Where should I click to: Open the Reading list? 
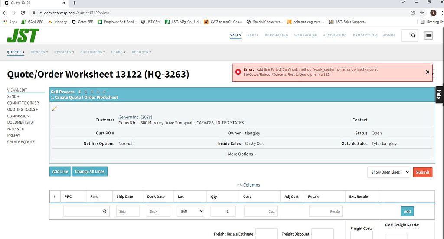(x=432, y=22)
